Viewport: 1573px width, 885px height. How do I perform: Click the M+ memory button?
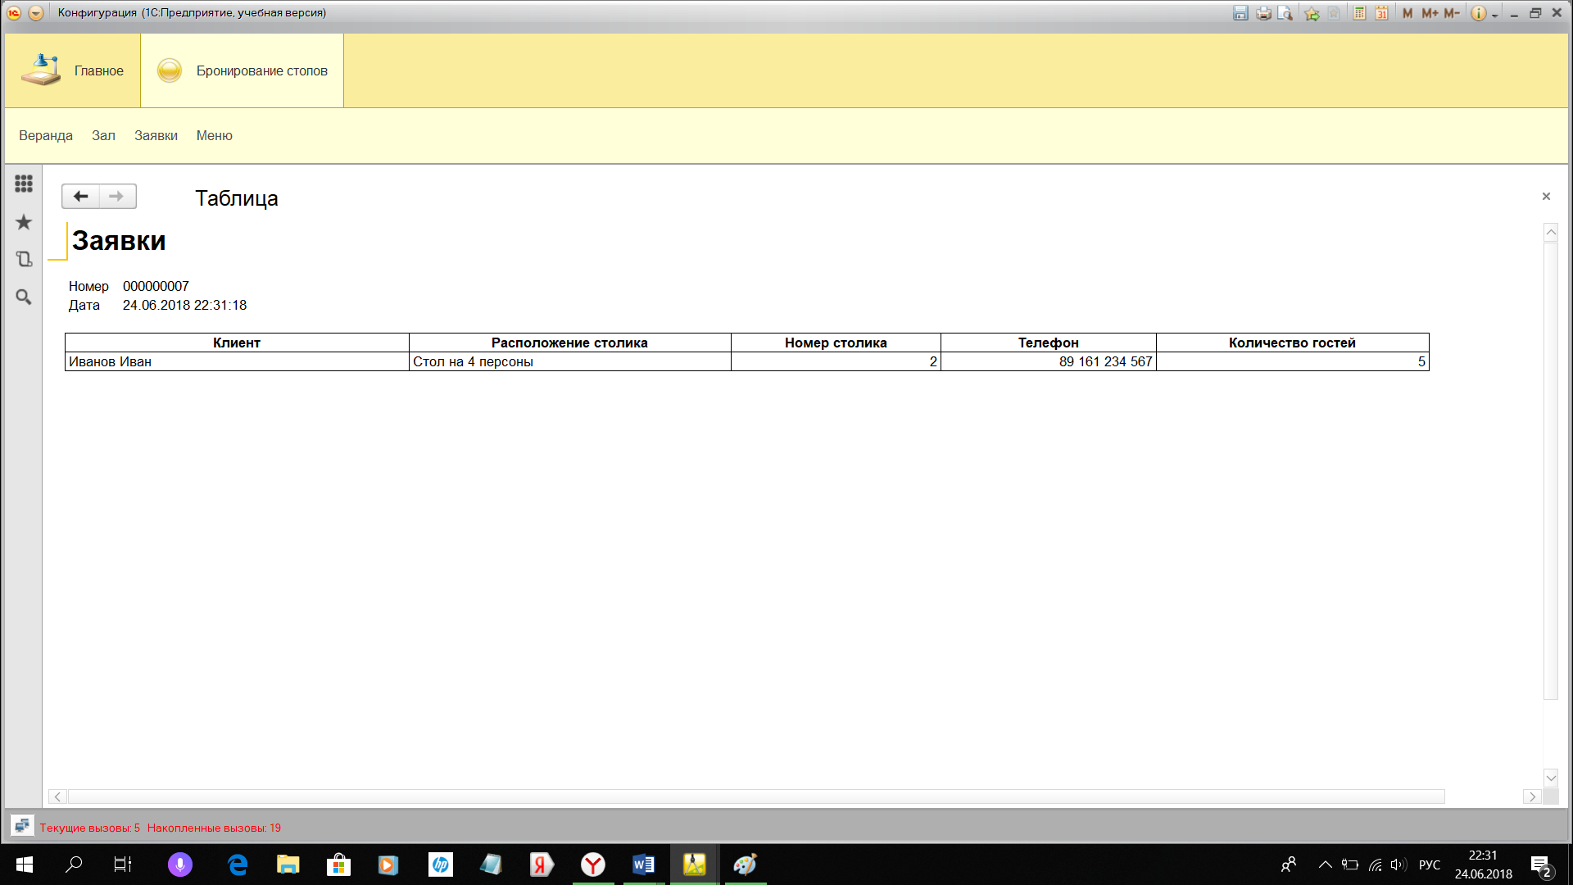(x=1430, y=13)
